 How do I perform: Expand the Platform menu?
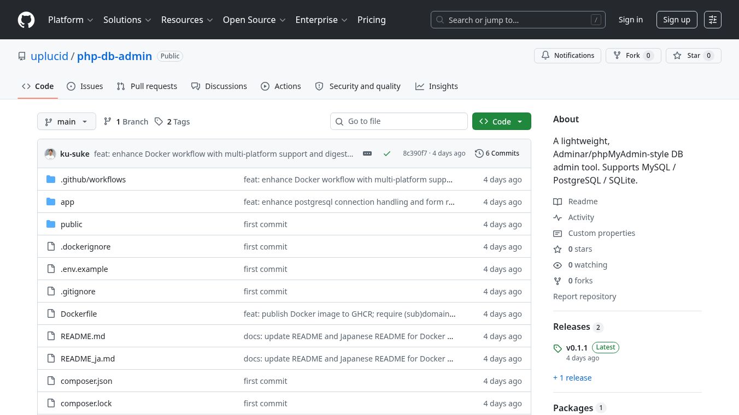click(x=71, y=20)
